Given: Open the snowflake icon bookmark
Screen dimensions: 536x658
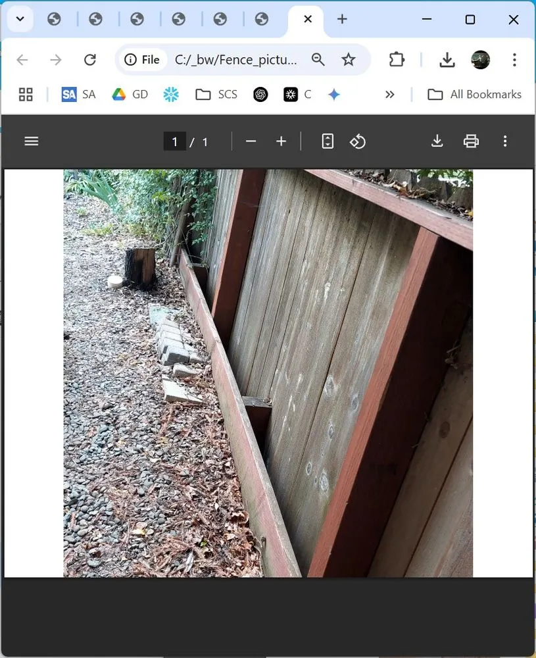Looking at the screenshot, I should pyautogui.click(x=171, y=94).
